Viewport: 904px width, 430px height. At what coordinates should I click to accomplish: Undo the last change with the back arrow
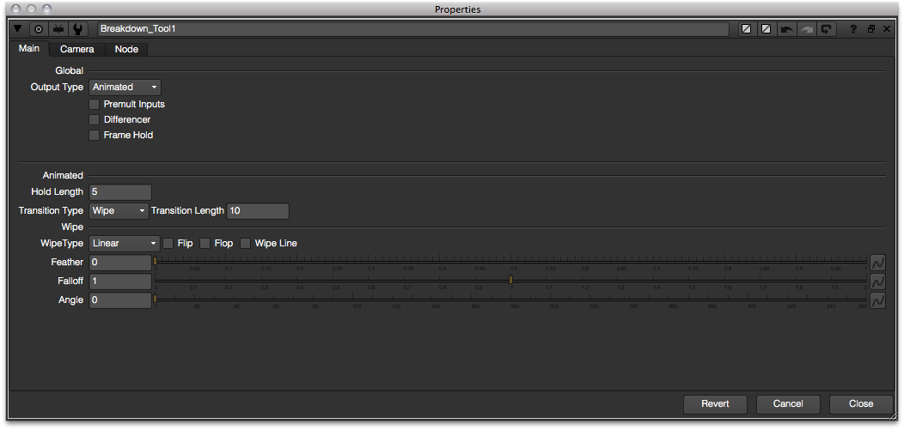pos(786,29)
